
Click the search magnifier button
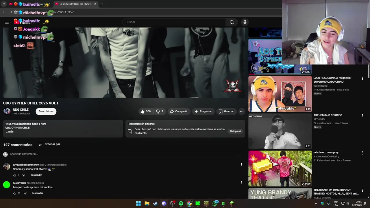pyautogui.click(x=232, y=22)
